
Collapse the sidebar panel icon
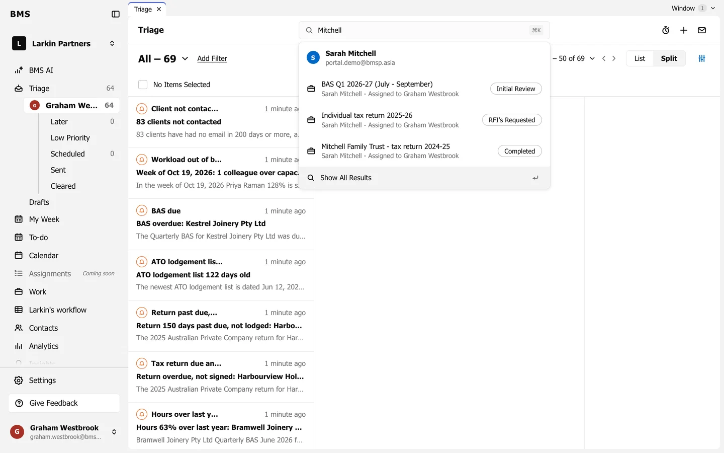(x=116, y=14)
